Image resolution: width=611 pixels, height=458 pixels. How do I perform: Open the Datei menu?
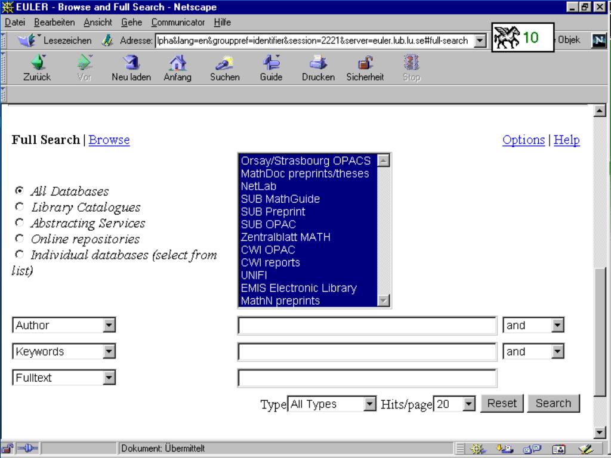[15, 22]
